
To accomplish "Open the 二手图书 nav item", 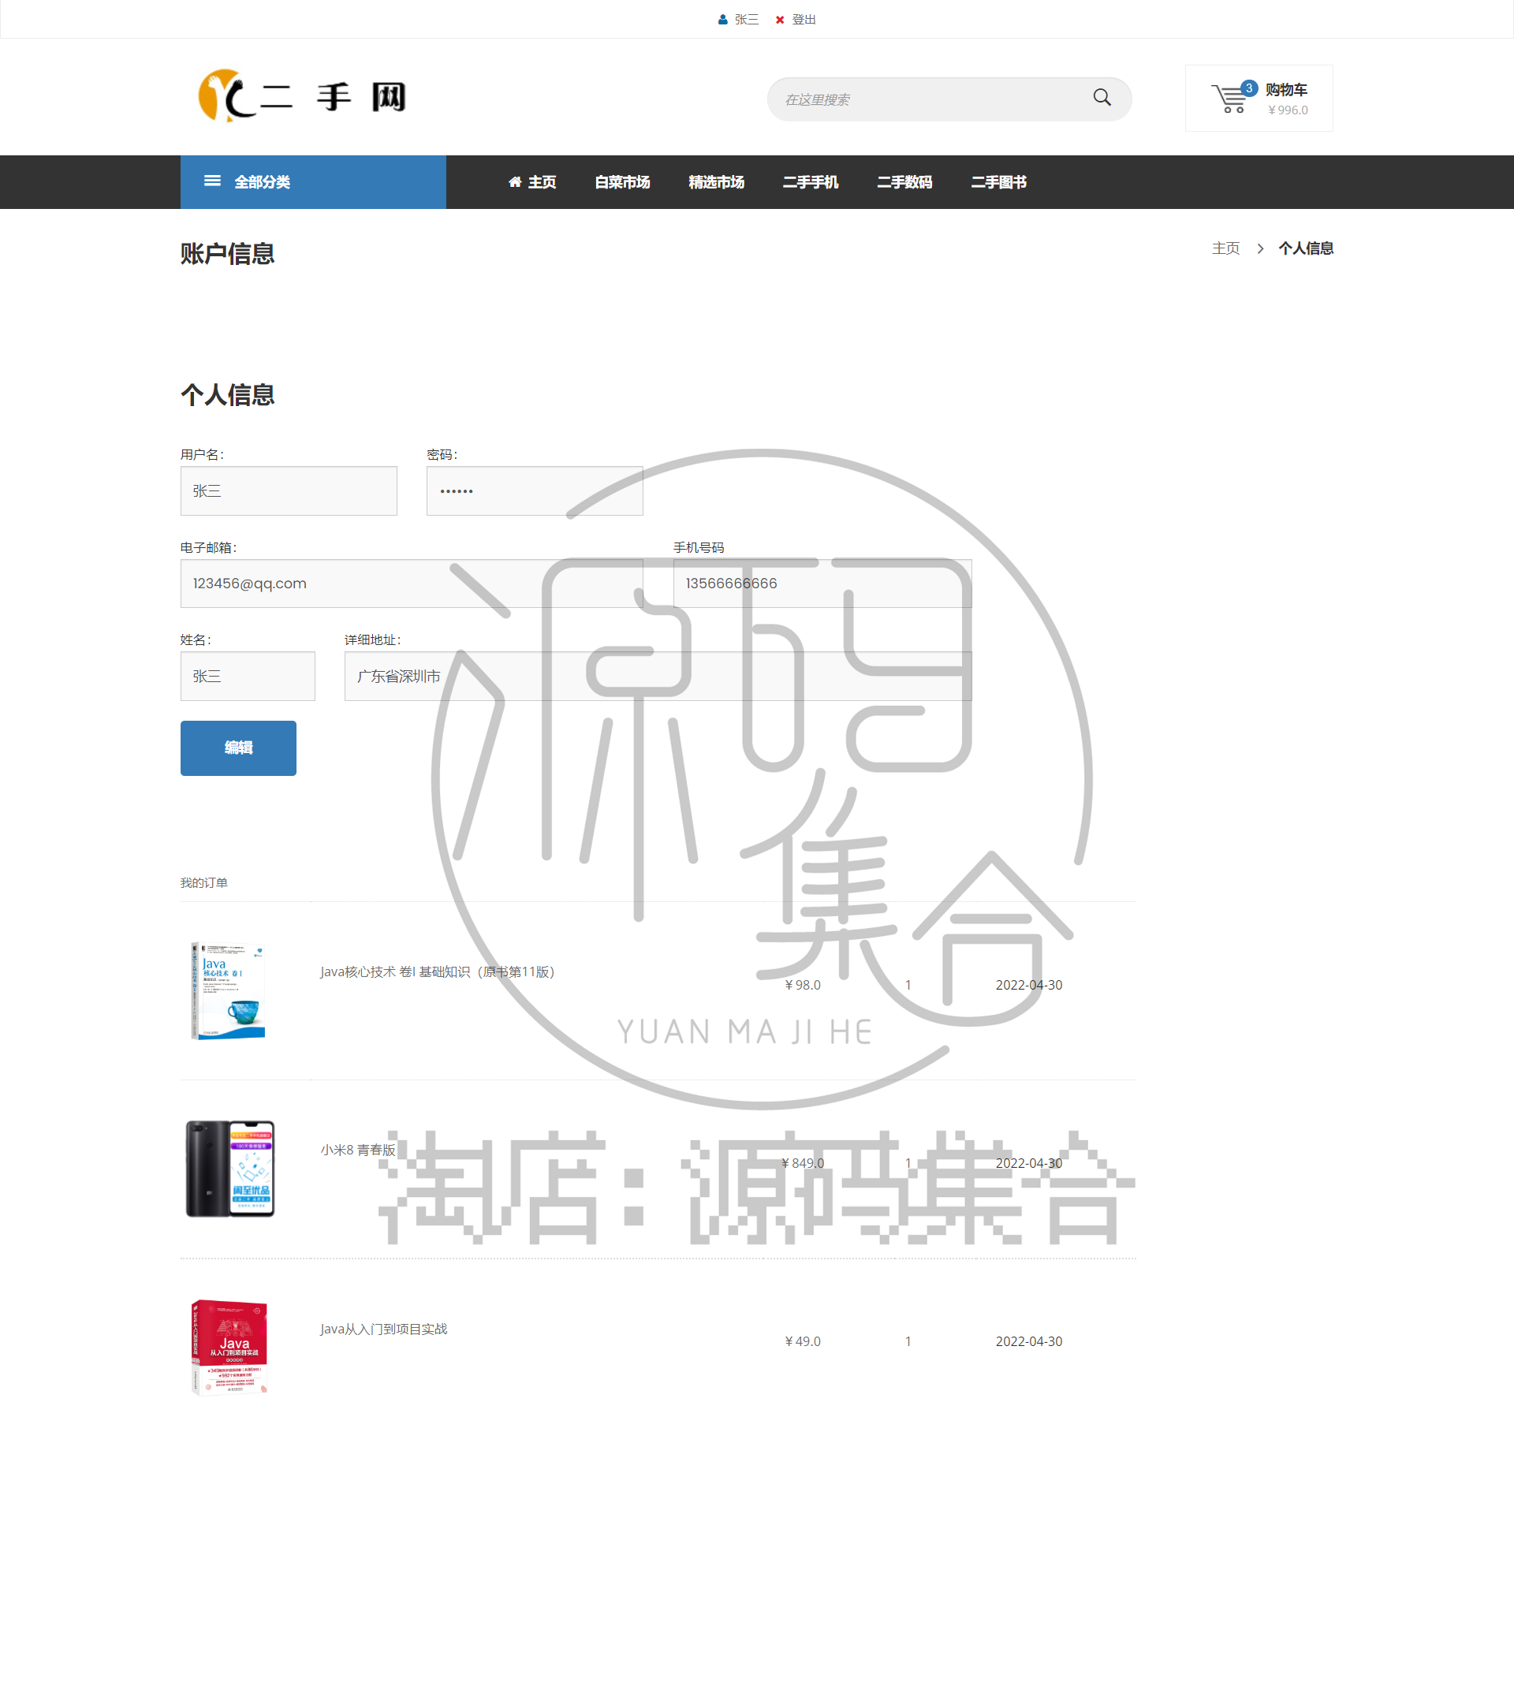I will click(998, 182).
